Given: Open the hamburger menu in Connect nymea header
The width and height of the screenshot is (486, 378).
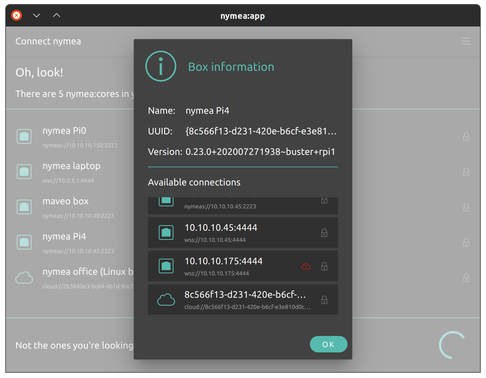Looking at the screenshot, I should (x=466, y=41).
